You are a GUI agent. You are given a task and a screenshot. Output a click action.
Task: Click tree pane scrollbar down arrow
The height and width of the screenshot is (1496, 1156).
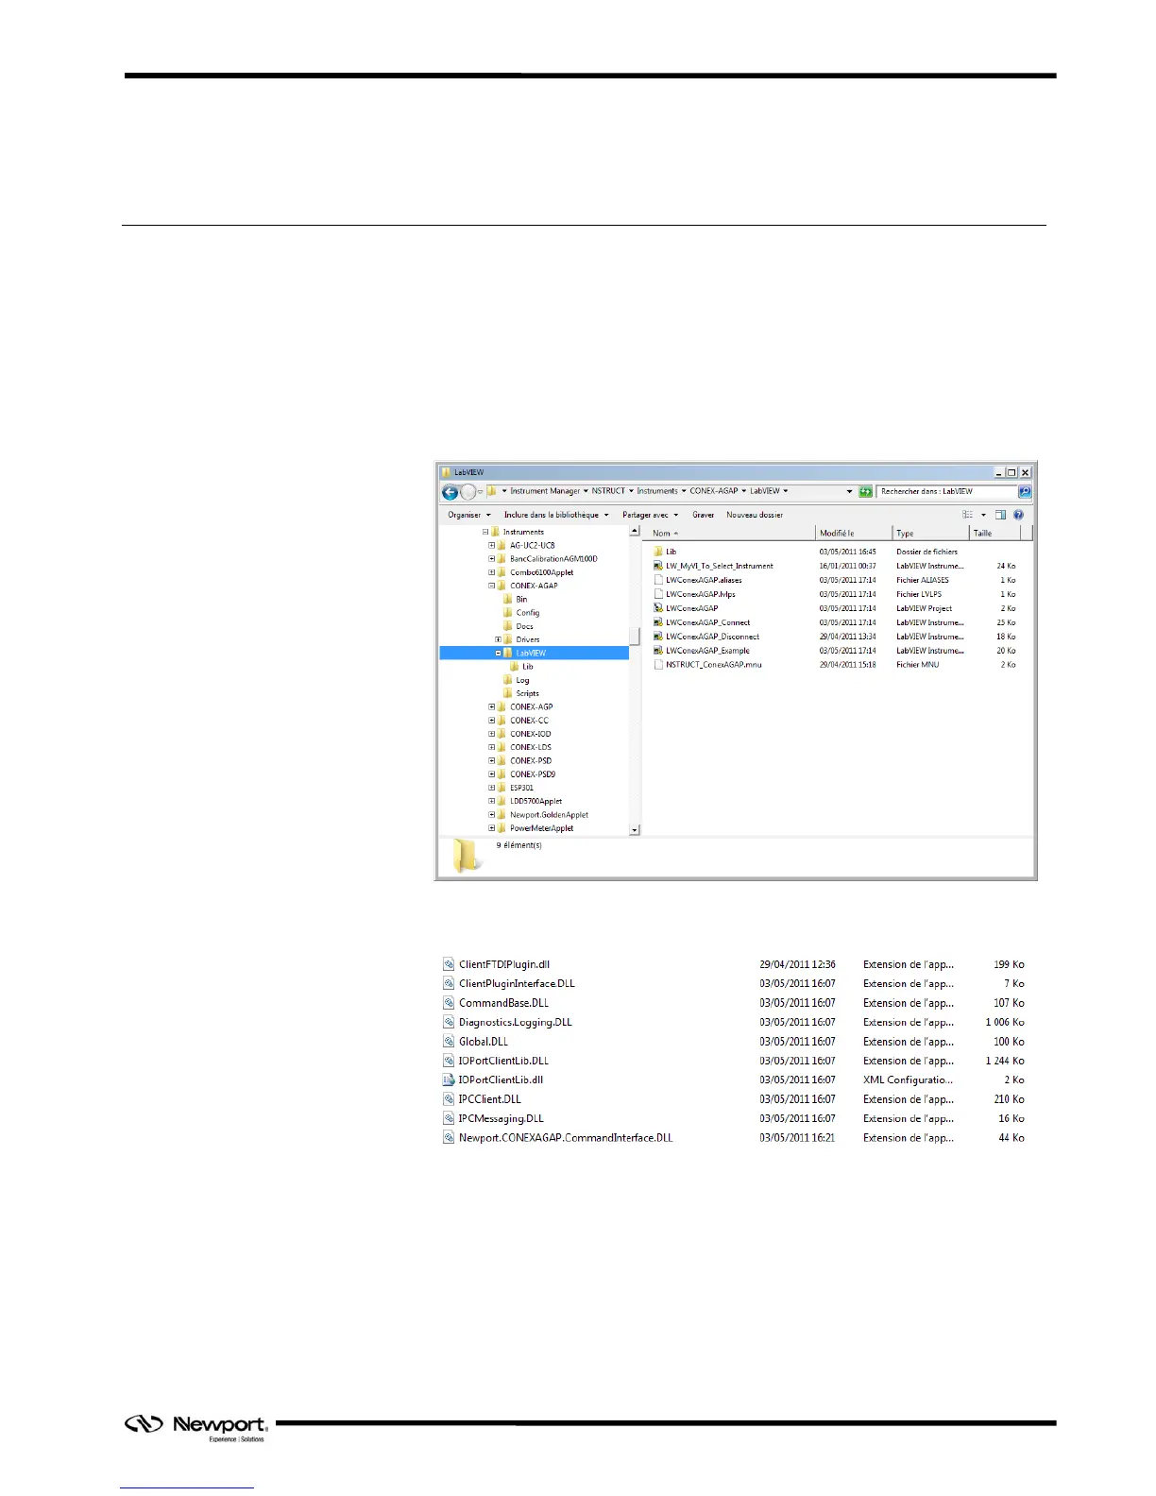tap(635, 829)
